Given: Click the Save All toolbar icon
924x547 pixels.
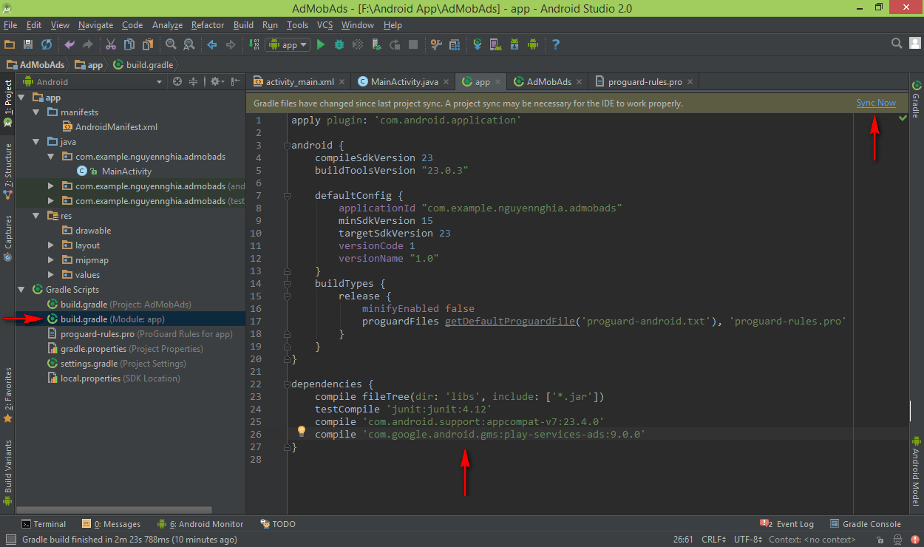Looking at the screenshot, I should (x=28, y=44).
